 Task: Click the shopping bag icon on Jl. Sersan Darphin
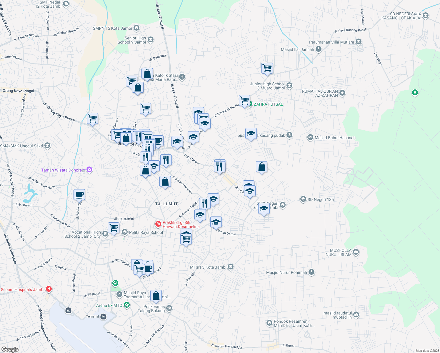point(165,182)
